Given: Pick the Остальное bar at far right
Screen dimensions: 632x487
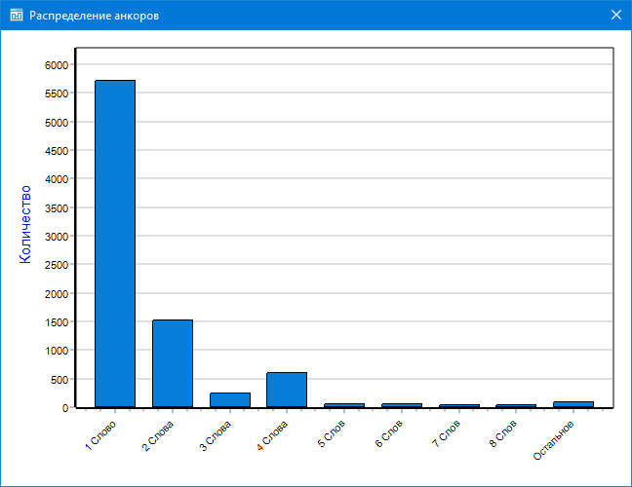Looking at the screenshot, I should coord(573,404).
